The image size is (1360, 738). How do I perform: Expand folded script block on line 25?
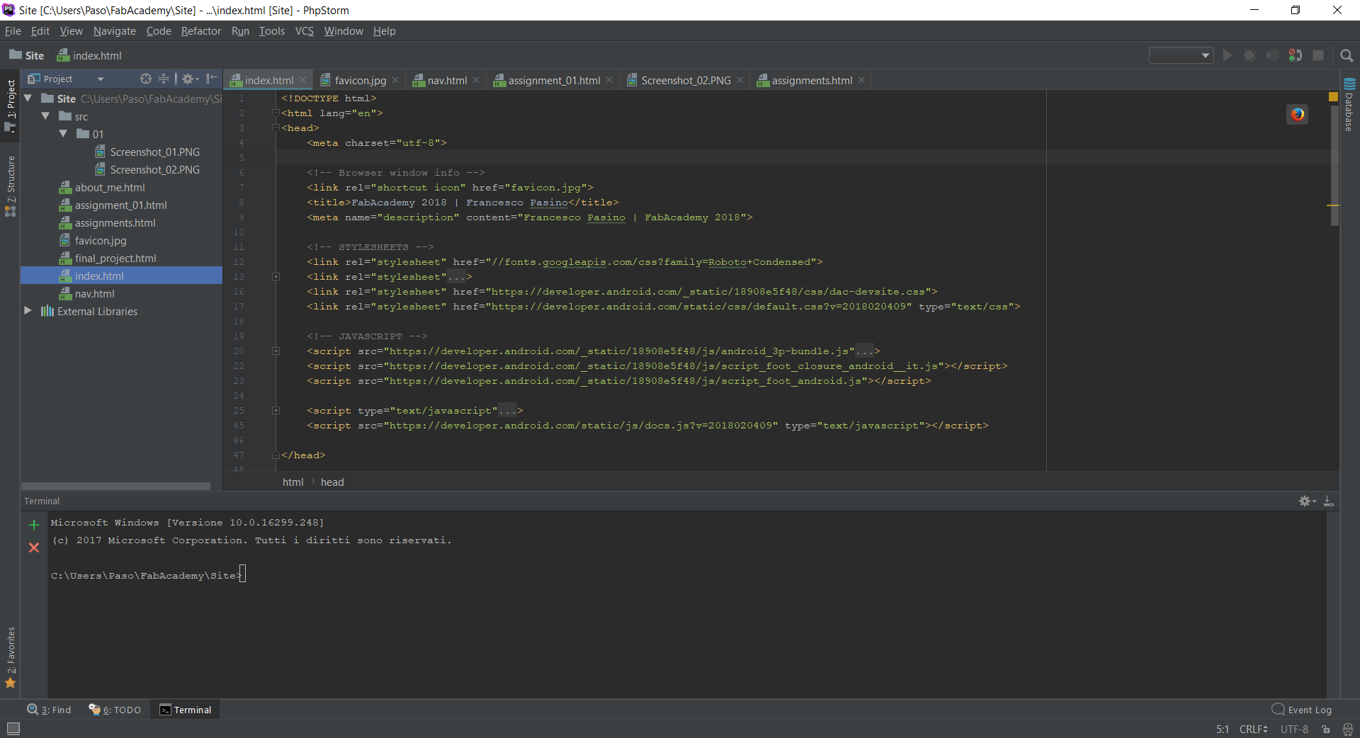click(x=276, y=411)
